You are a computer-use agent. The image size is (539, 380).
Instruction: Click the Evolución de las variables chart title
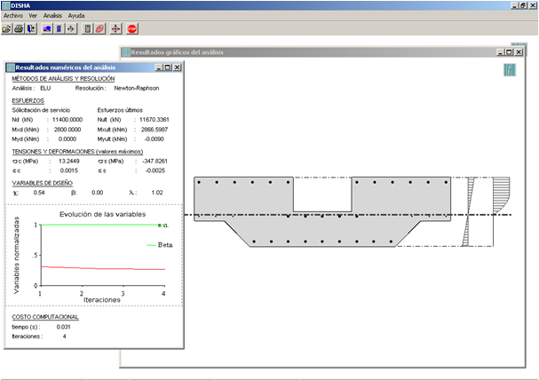pos(102,214)
